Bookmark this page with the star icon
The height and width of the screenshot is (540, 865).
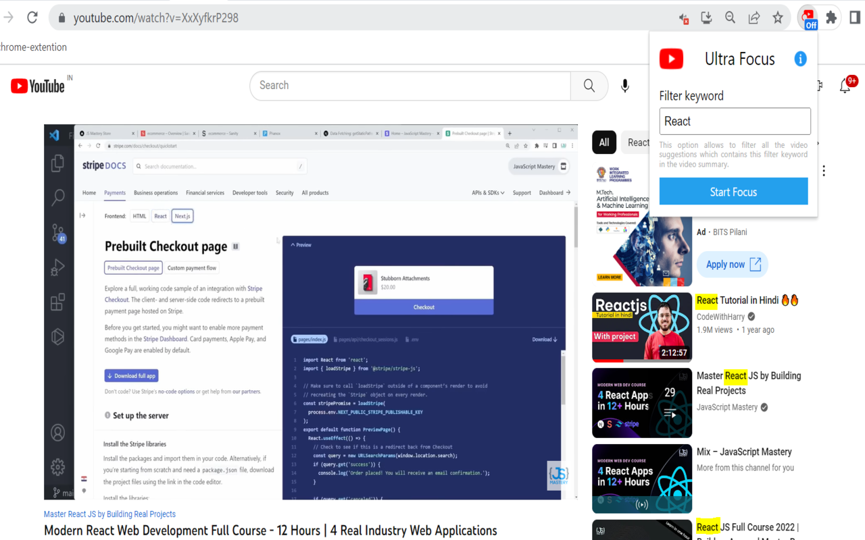[x=778, y=18]
